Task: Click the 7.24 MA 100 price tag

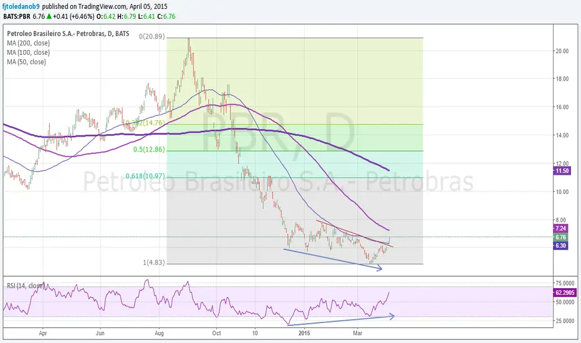Action: coord(560,228)
